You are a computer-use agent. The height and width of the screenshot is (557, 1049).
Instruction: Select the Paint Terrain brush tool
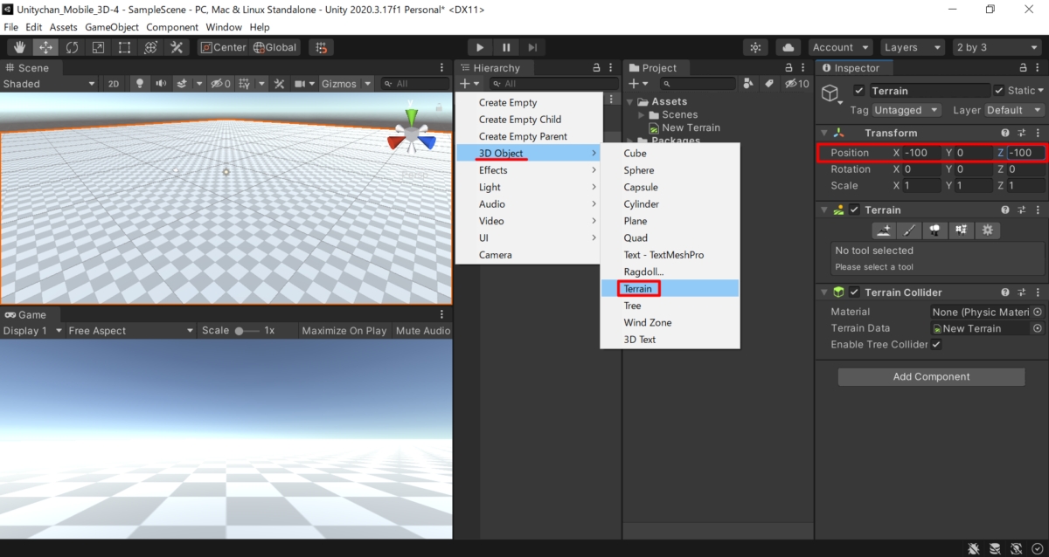pos(910,230)
